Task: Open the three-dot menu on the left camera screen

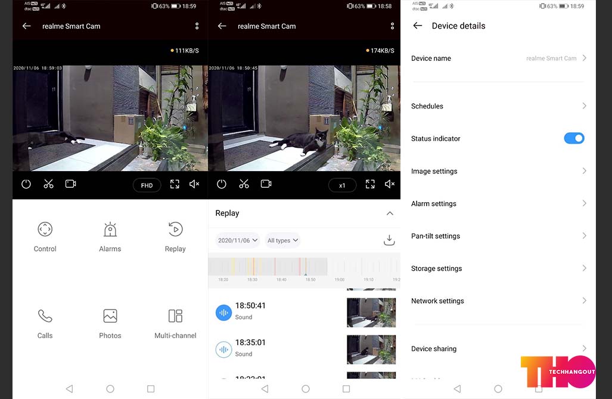Action: tap(197, 26)
